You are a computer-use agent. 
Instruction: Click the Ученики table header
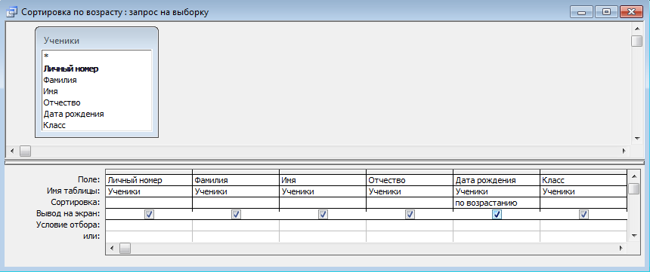97,41
